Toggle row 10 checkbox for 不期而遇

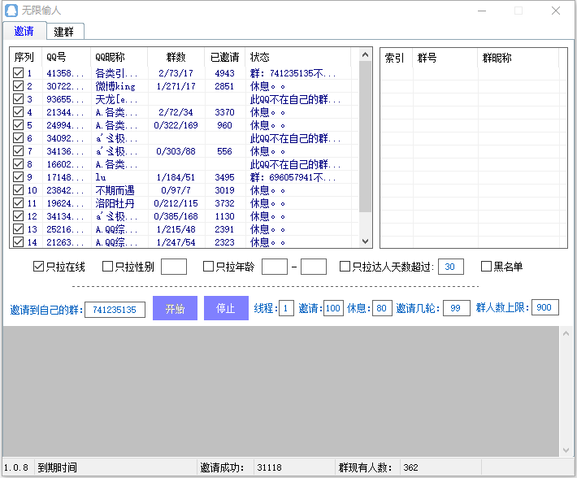[x=18, y=190]
